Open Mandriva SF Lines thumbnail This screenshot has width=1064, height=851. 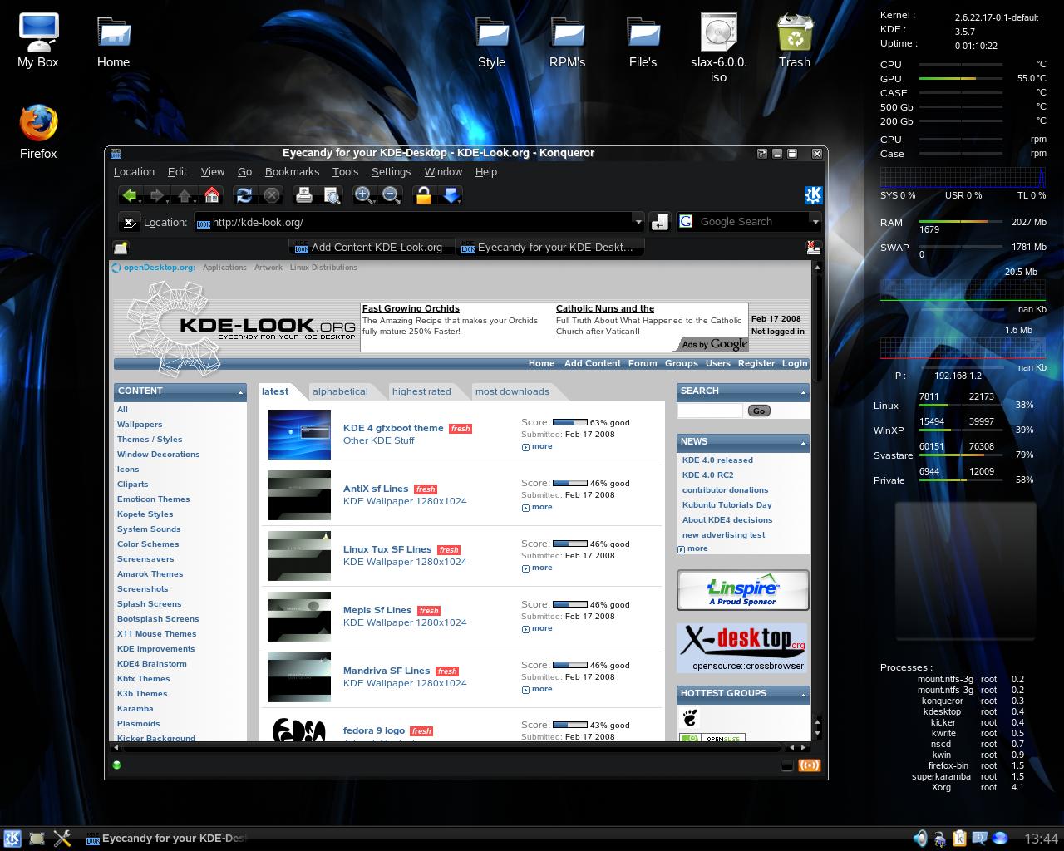pyautogui.click(x=299, y=676)
